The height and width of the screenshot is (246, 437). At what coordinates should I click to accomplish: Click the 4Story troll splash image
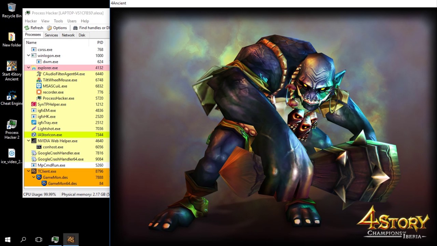point(273,126)
